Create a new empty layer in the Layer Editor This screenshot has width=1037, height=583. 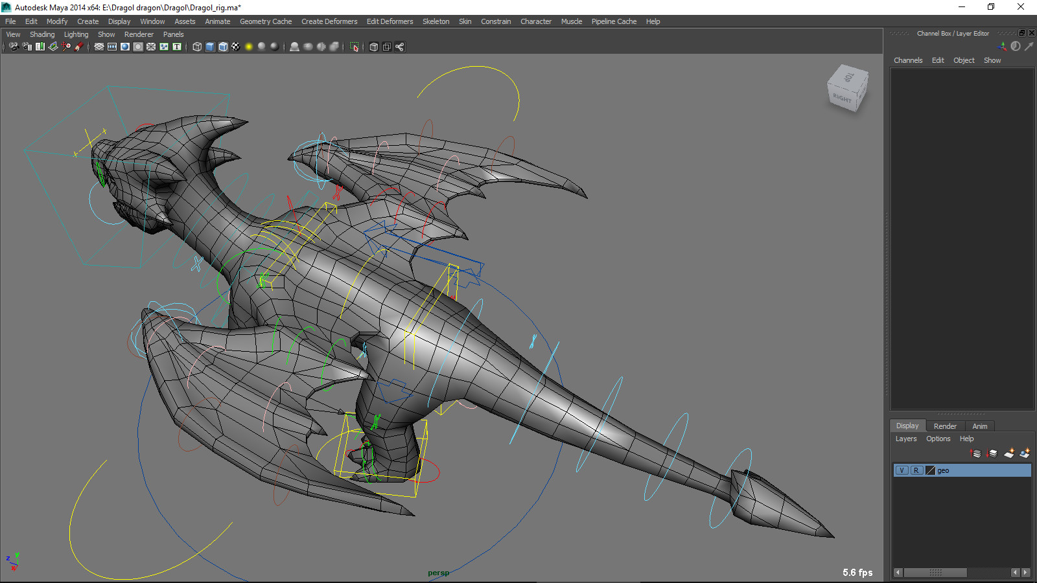[x=1010, y=454]
